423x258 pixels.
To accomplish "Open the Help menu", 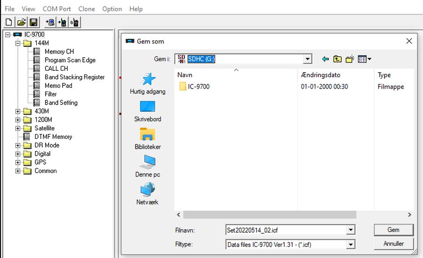I will (x=136, y=9).
